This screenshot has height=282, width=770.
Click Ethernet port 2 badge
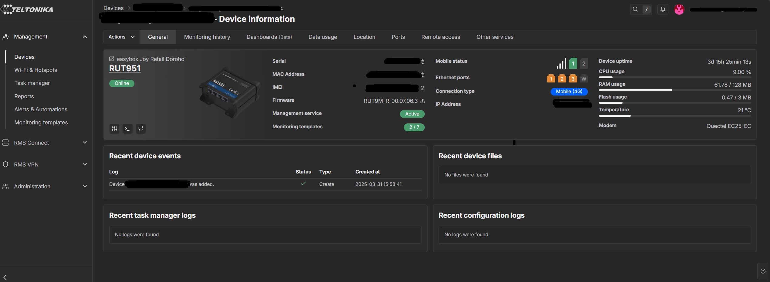point(562,79)
